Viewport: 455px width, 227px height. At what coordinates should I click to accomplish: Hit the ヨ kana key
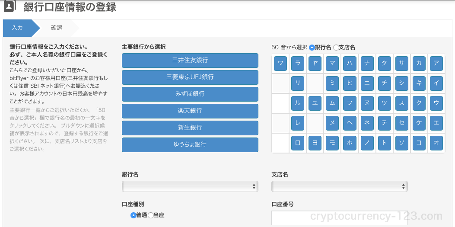pos(315,143)
